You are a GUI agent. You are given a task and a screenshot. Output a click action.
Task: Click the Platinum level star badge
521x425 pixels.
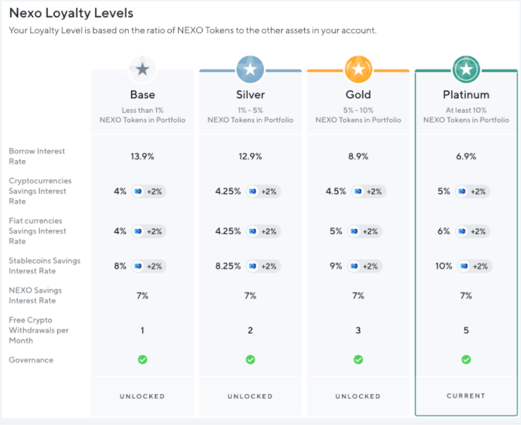[466, 69]
